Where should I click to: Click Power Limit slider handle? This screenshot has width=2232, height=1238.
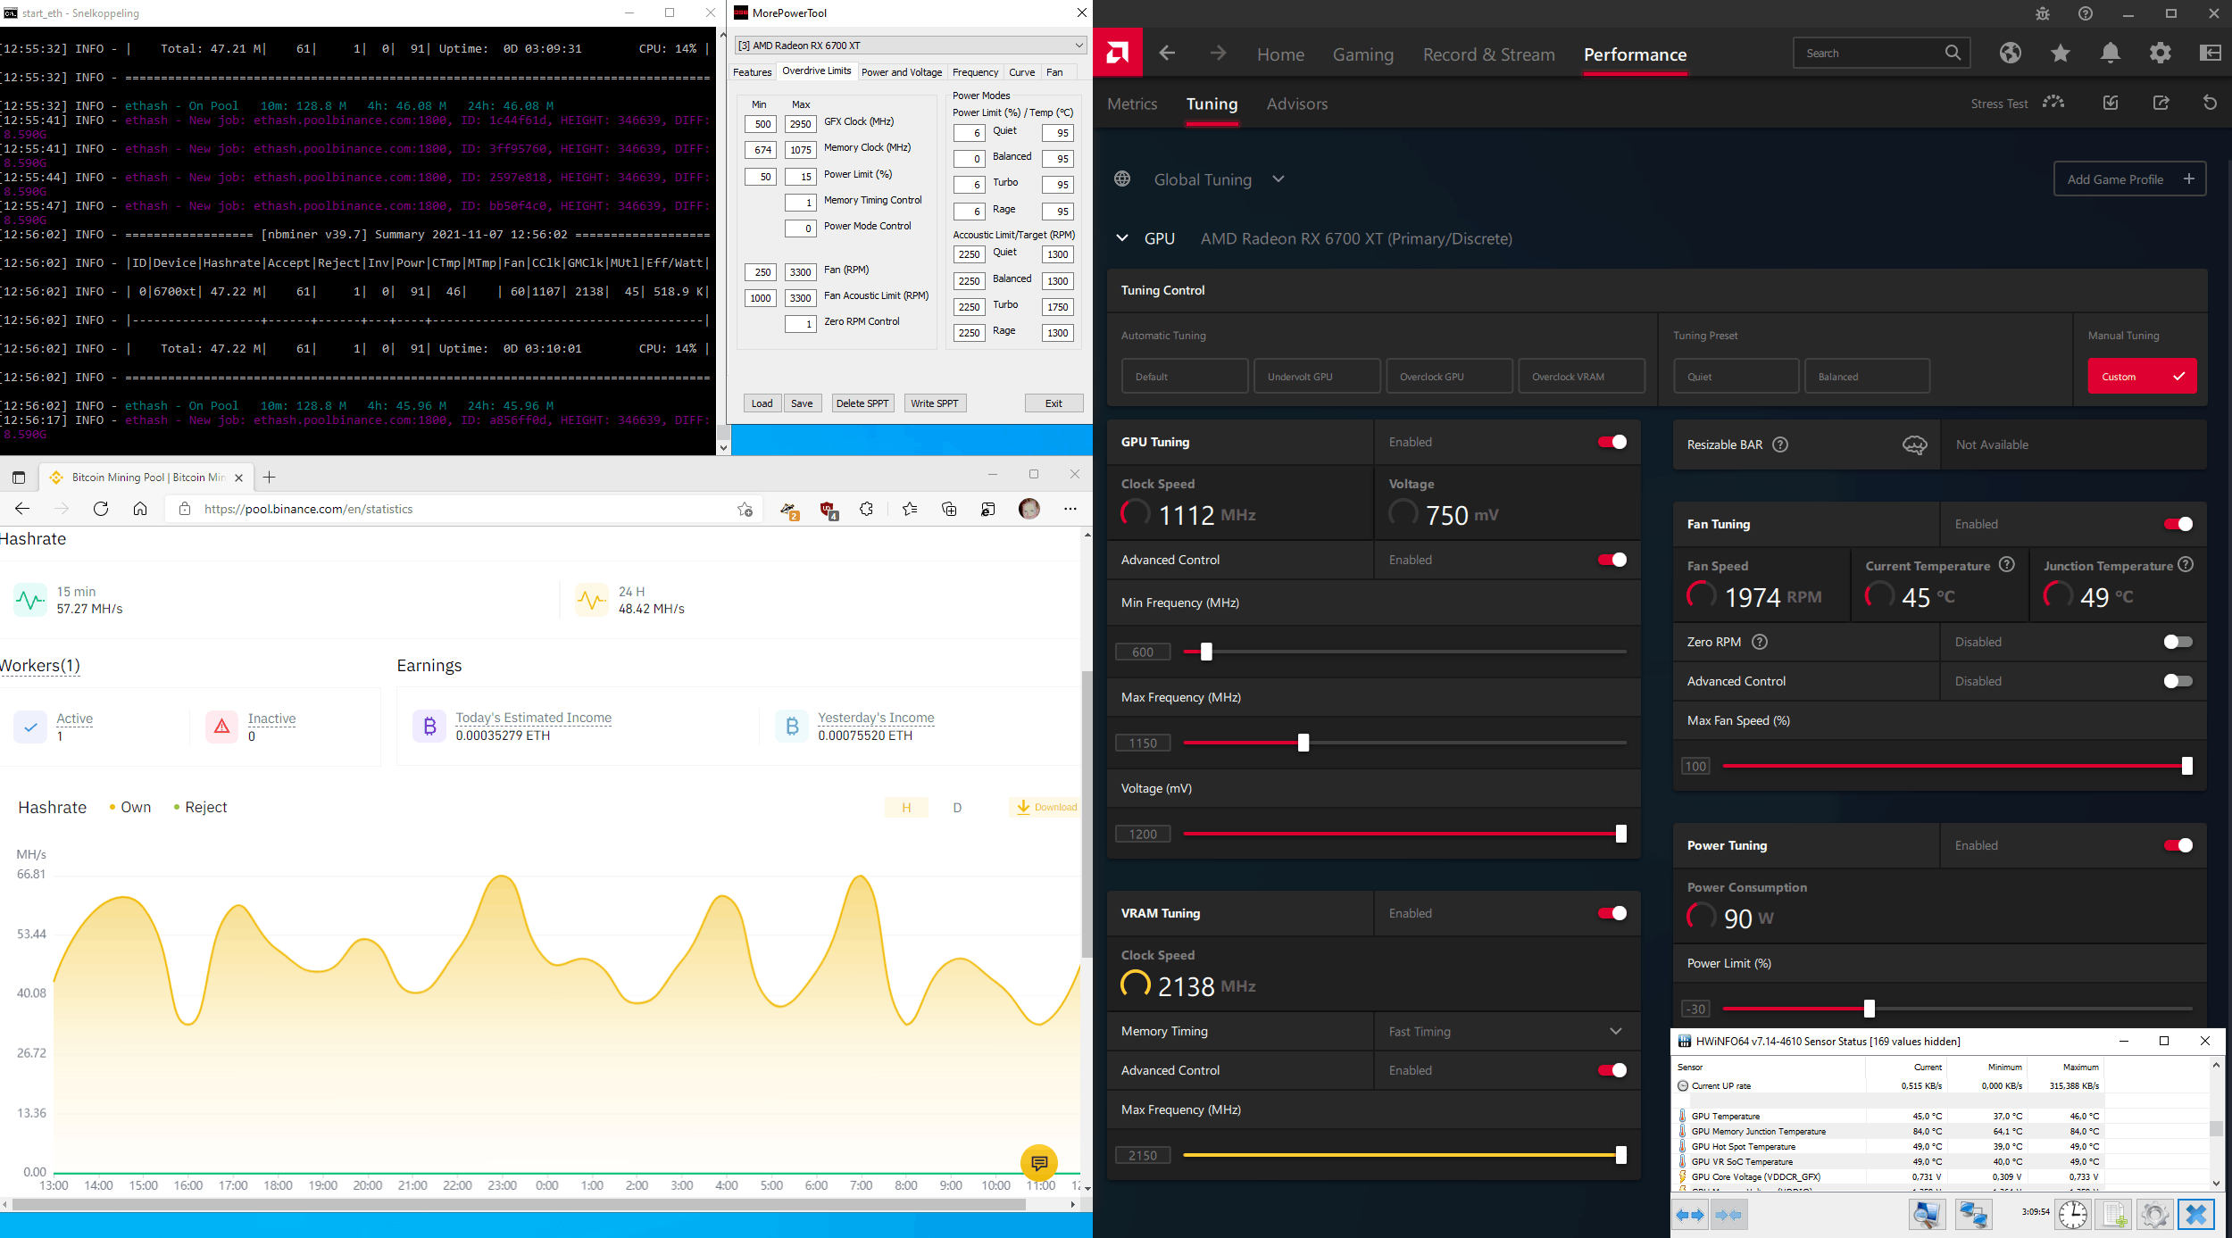tap(1869, 1009)
